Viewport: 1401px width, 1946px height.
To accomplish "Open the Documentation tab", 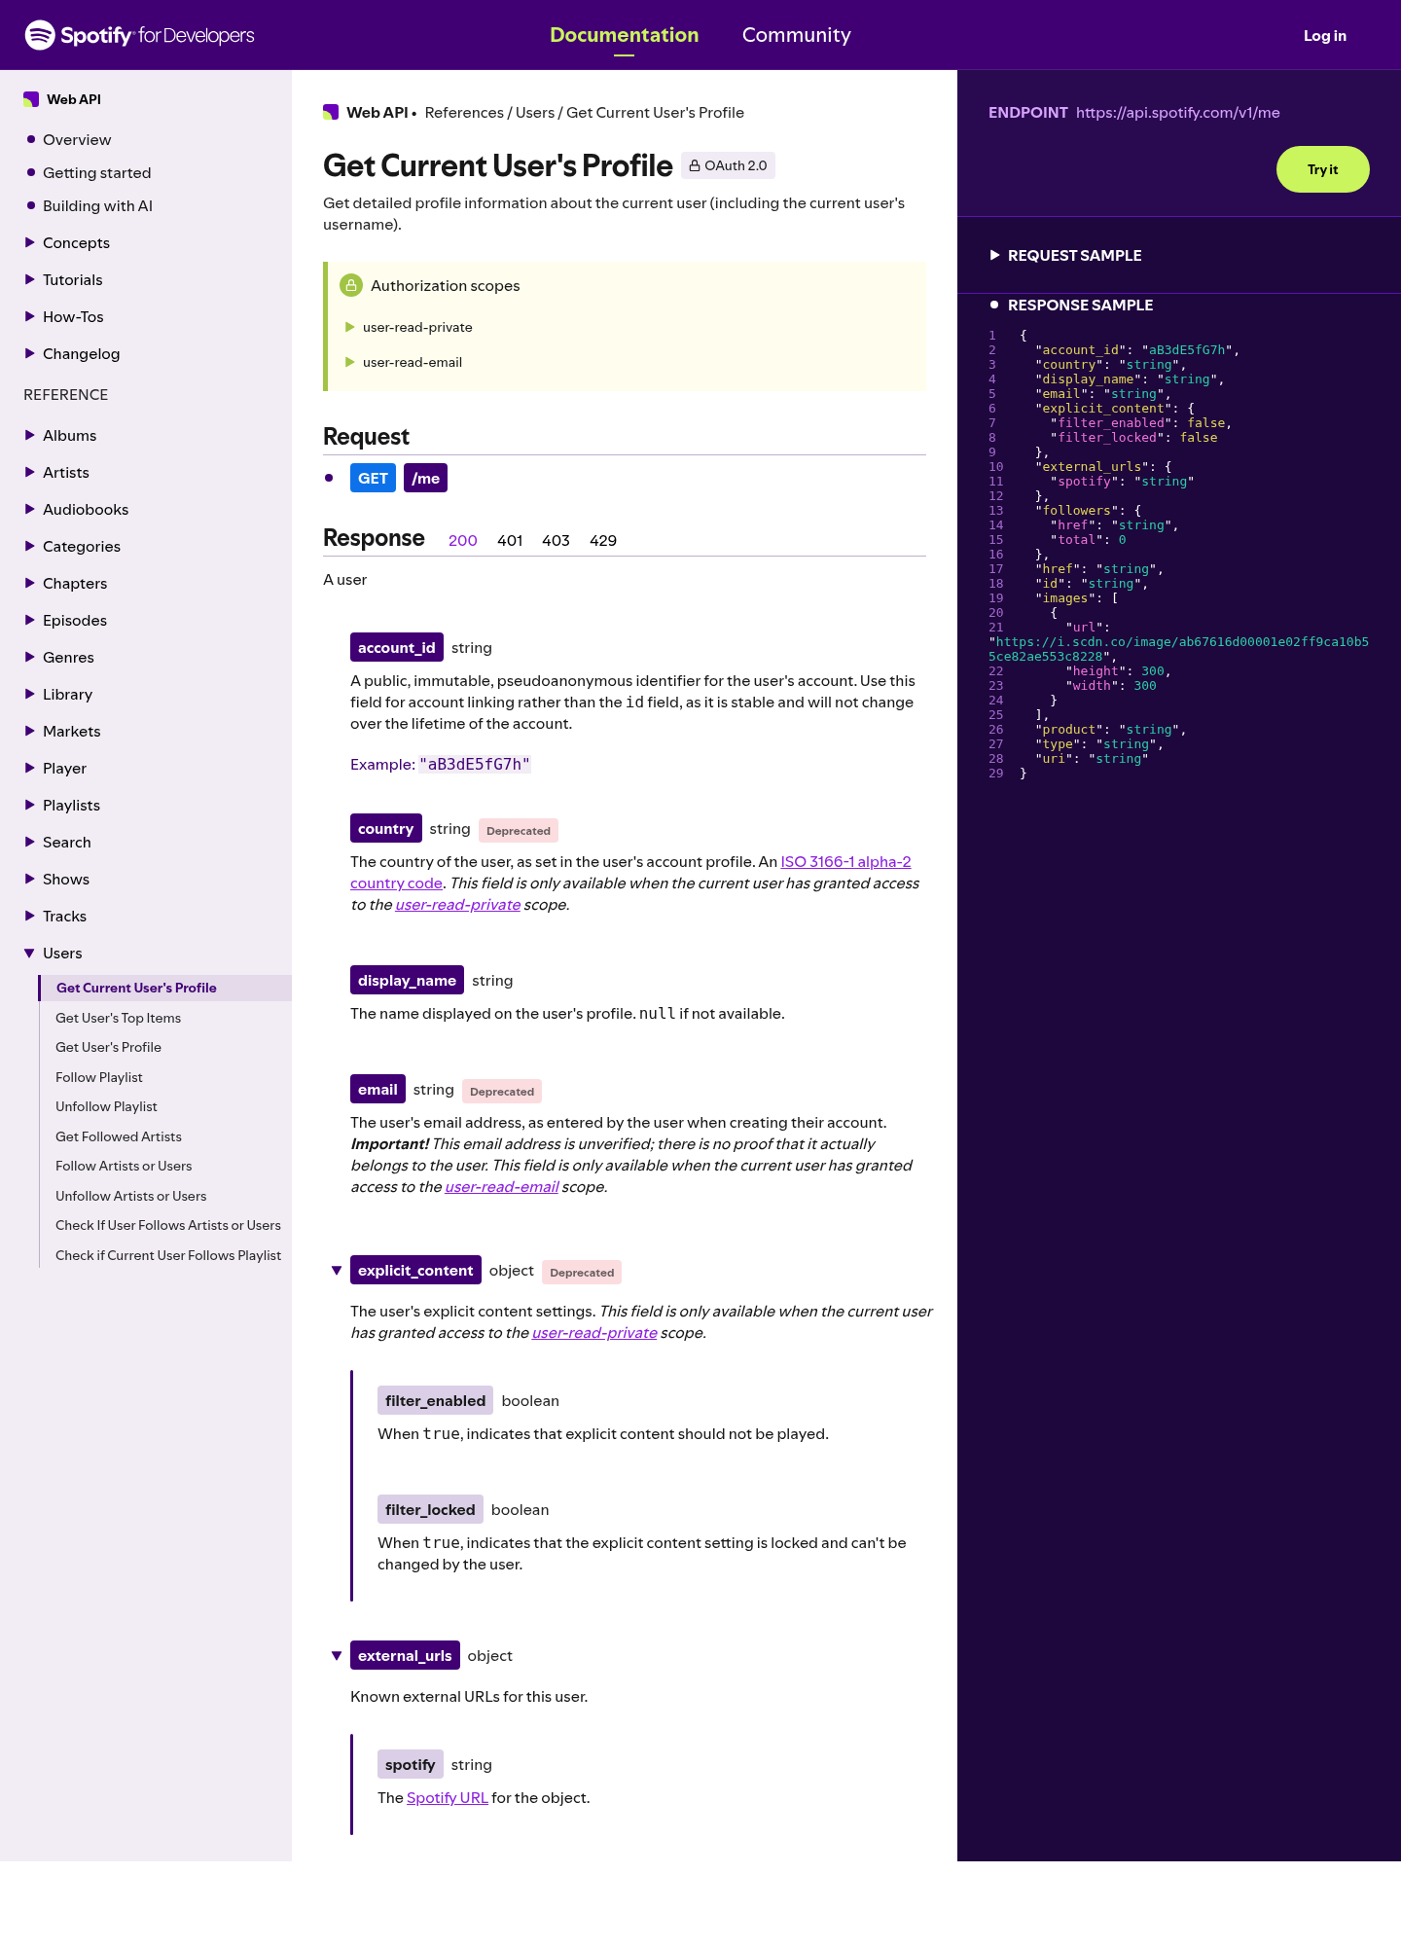I will click(x=624, y=35).
